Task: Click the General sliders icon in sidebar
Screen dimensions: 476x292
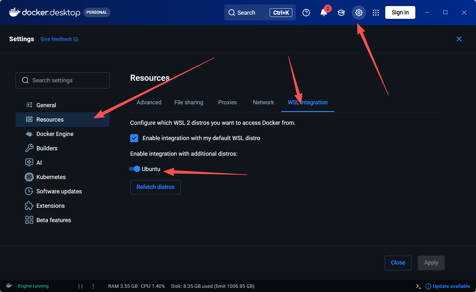Action: [x=29, y=105]
